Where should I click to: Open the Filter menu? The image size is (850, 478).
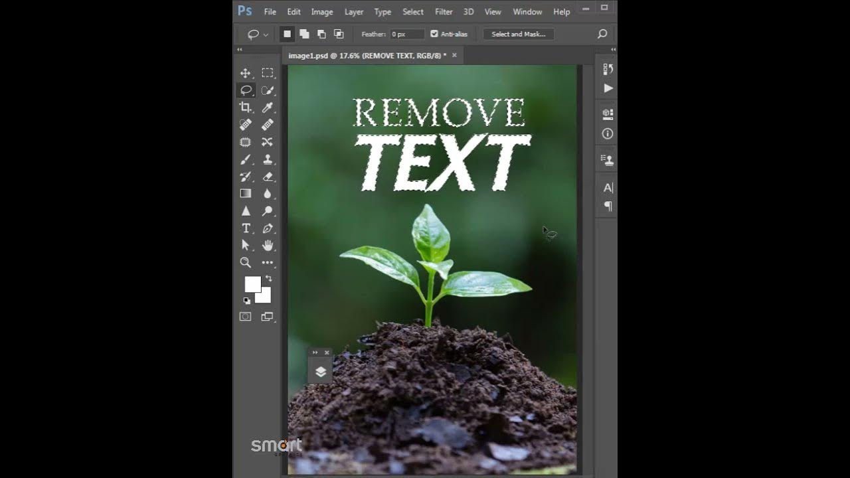(444, 12)
